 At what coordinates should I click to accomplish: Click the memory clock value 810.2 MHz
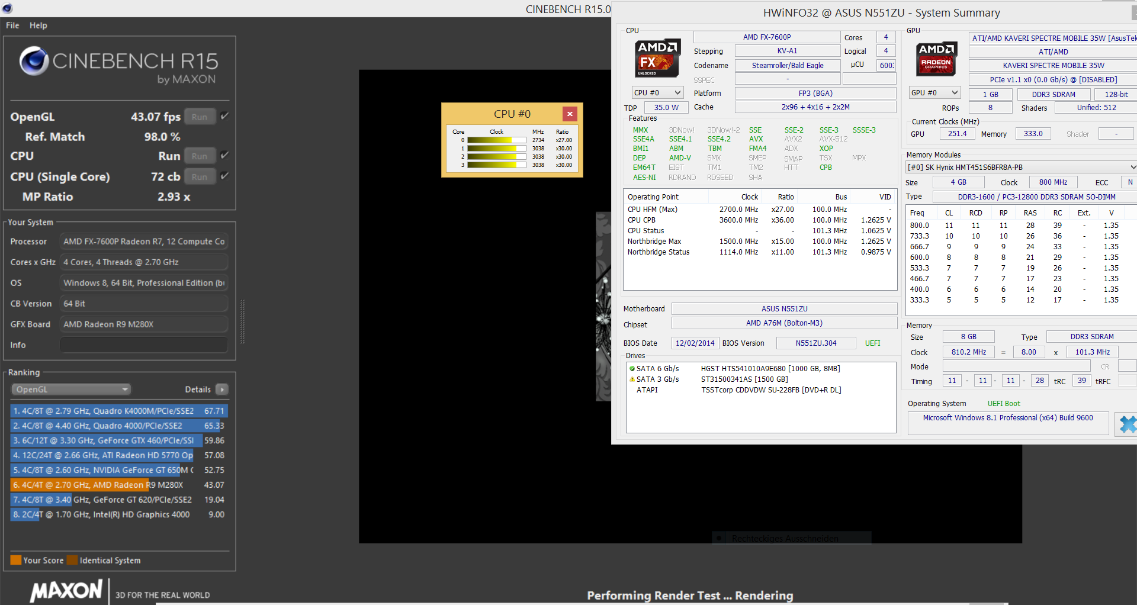tap(969, 352)
